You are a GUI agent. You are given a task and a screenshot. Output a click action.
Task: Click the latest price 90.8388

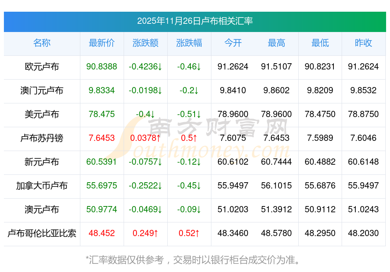tap(101, 67)
